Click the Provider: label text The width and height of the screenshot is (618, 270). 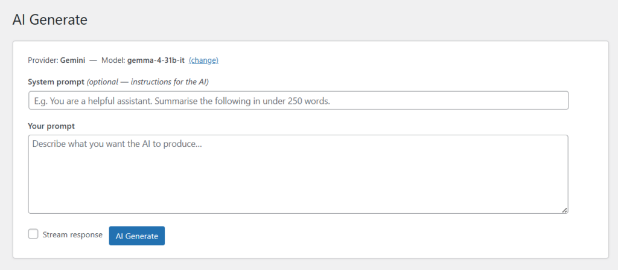(43, 60)
